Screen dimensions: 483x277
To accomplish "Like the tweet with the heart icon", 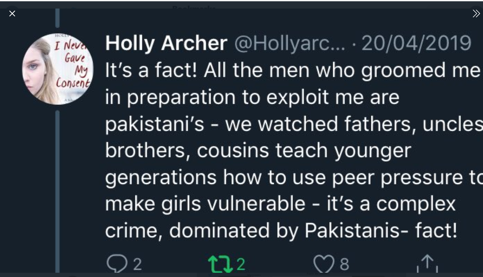I will coord(324,264).
